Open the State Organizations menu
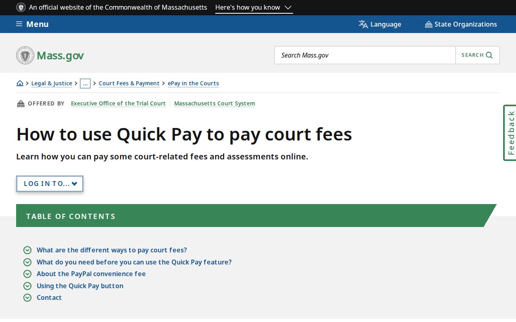This screenshot has width=516, height=322. [461, 24]
